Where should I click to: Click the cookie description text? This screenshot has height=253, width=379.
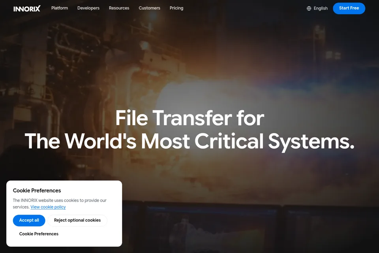click(60, 204)
